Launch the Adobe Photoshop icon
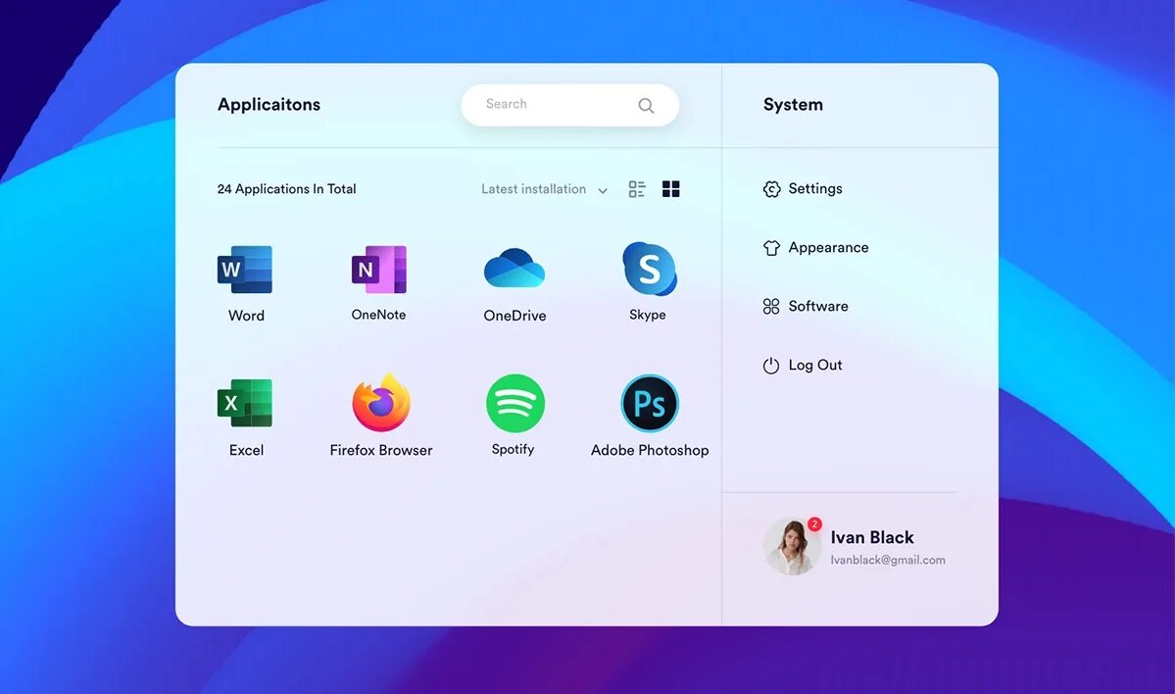The width and height of the screenshot is (1175, 694). [x=650, y=403]
